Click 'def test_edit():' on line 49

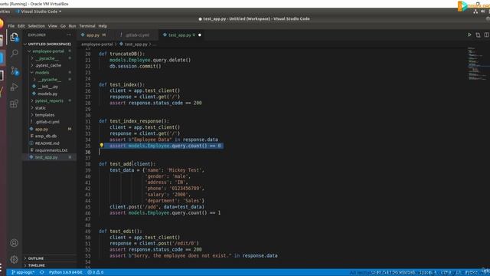coord(120,232)
